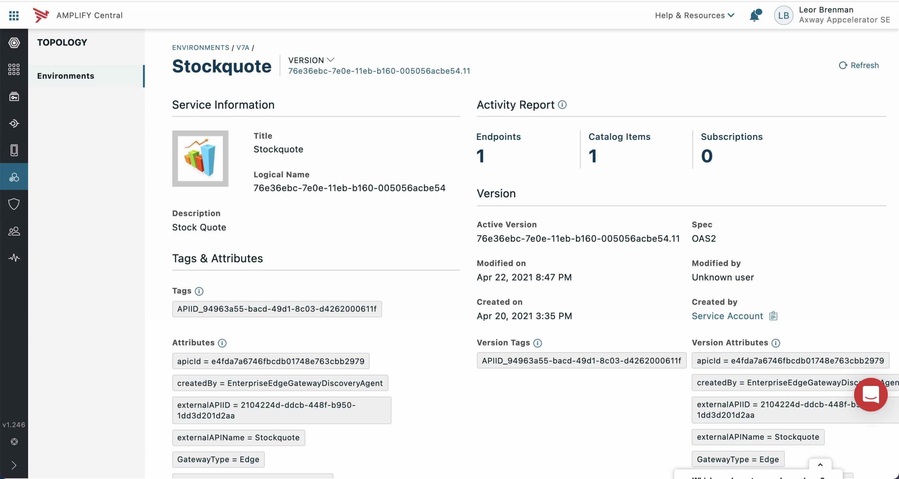Click the Version Tags info icon
The width and height of the screenshot is (899, 479).
tap(538, 343)
